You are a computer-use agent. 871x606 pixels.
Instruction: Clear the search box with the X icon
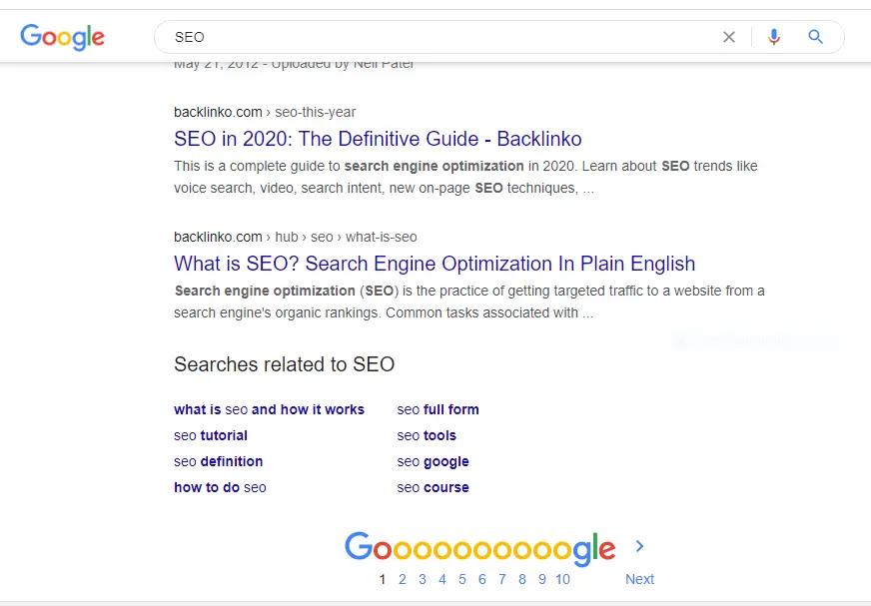pos(729,37)
